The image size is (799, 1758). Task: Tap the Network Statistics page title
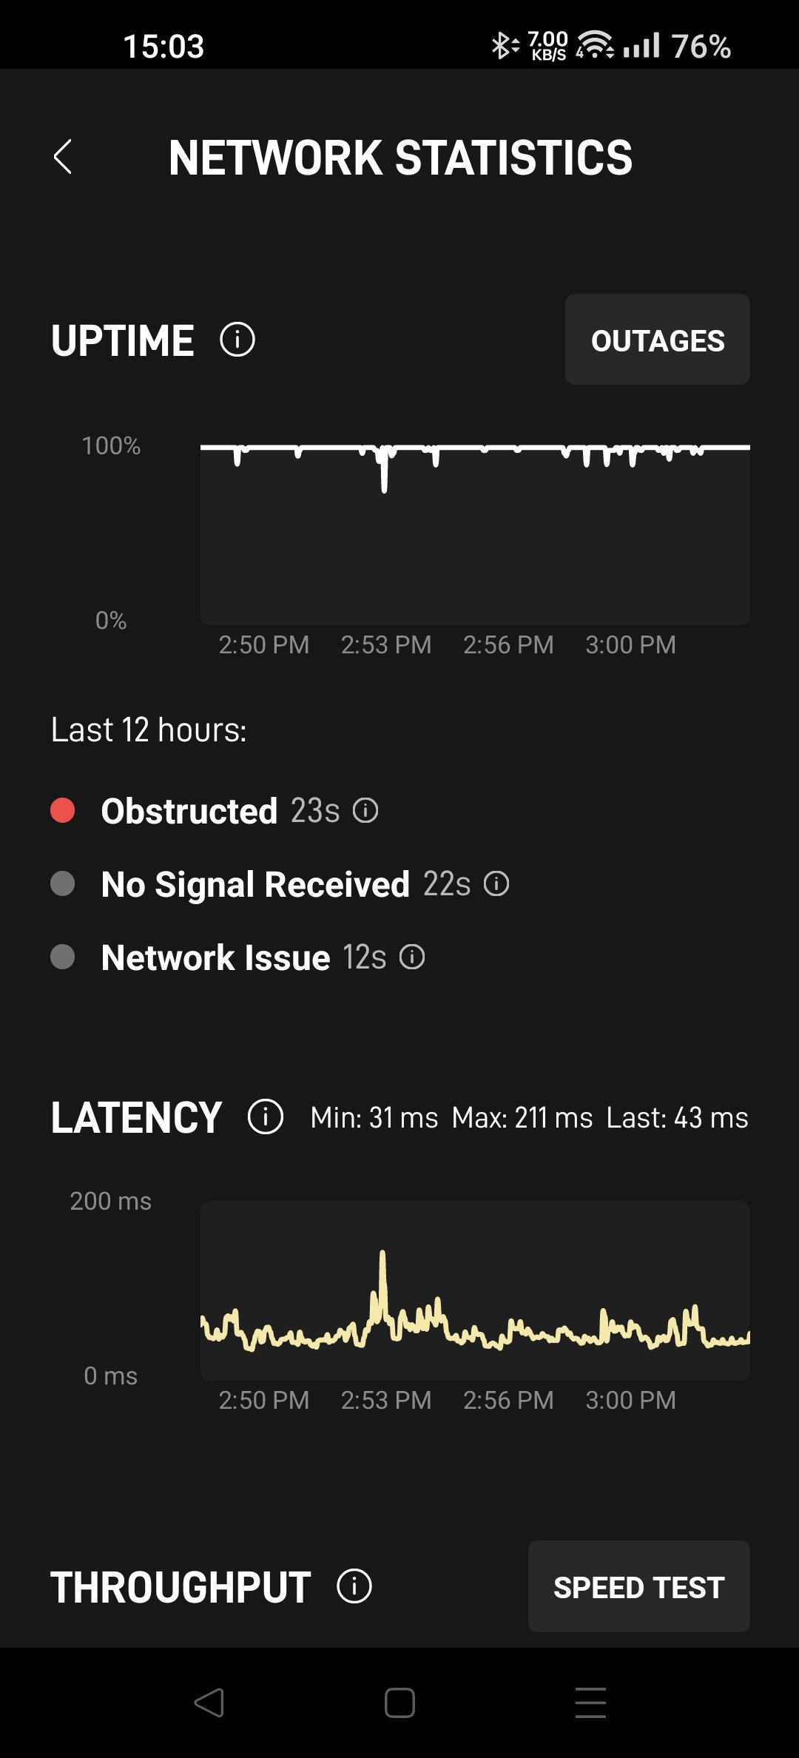[400, 158]
